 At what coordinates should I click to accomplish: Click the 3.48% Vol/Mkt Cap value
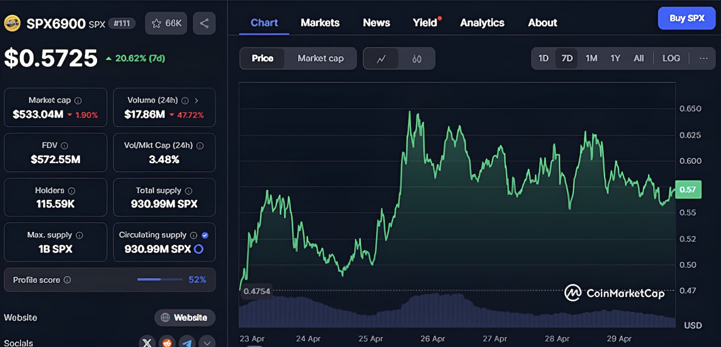tap(164, 159)
